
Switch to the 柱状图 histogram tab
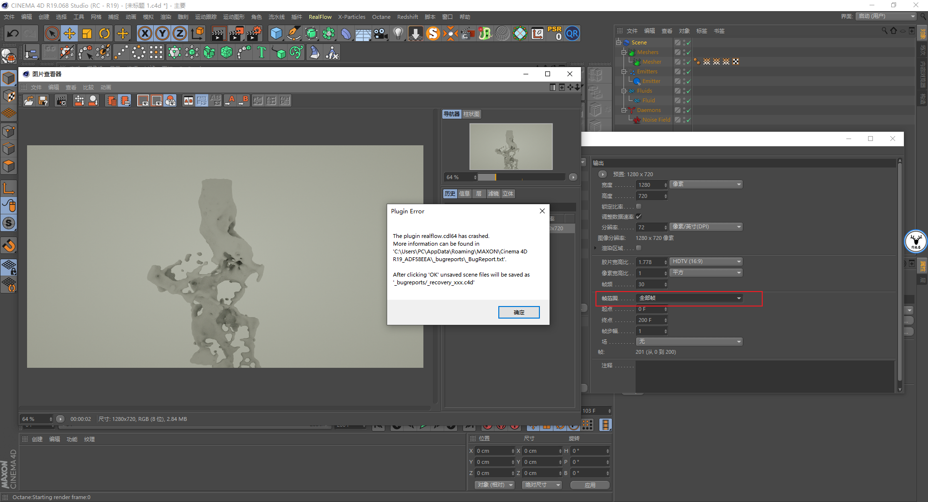pyautogui.click(x=471, y=114)
